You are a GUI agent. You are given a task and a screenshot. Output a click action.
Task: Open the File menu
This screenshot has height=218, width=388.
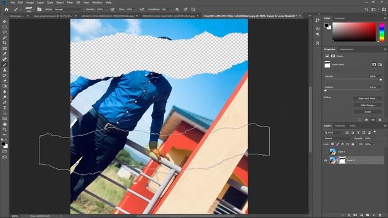[12, 2]
